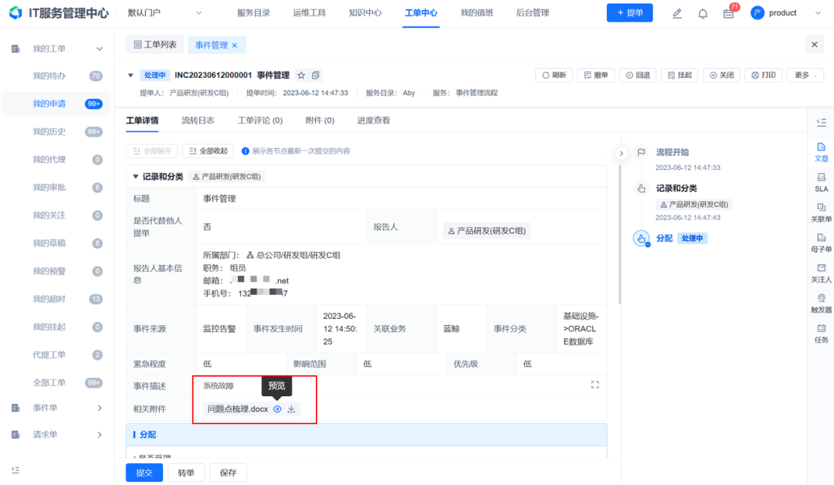Viewport: 834px width, 485px height.
Task: Click the 流程开始 flag icon
Action: (641, 153)
